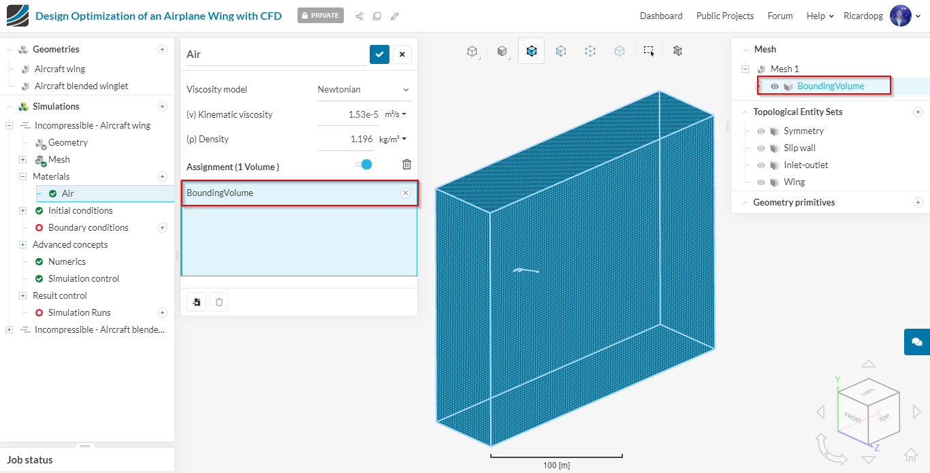The width and height of the screenshot is (930, 473).
Task: Choose the solid grey cube render mode
Action: [x=502, y=51]
